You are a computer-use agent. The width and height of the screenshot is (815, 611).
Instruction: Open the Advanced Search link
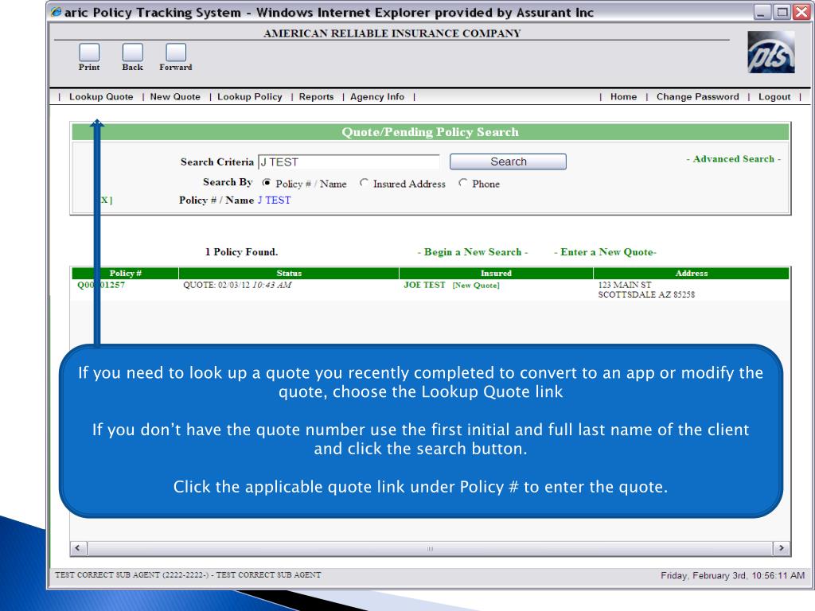(x=733, y=159)
